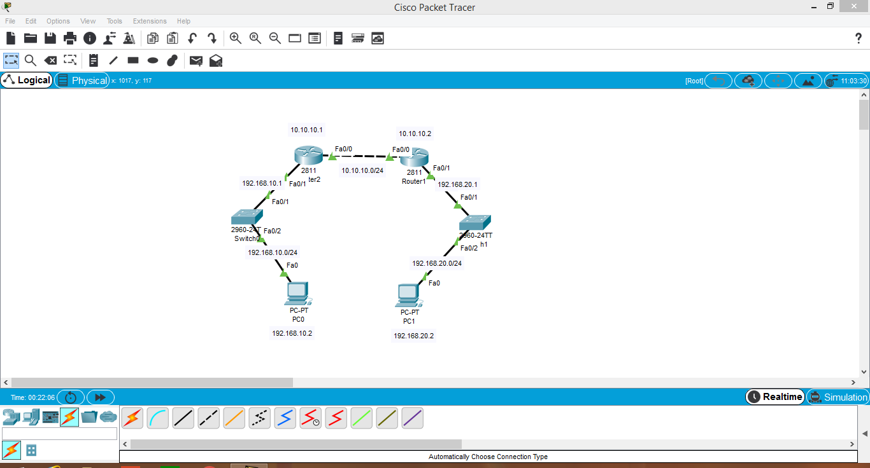Switch to the Physical workspace view
This screenshot has width=870, height=468.
point(82,80)
